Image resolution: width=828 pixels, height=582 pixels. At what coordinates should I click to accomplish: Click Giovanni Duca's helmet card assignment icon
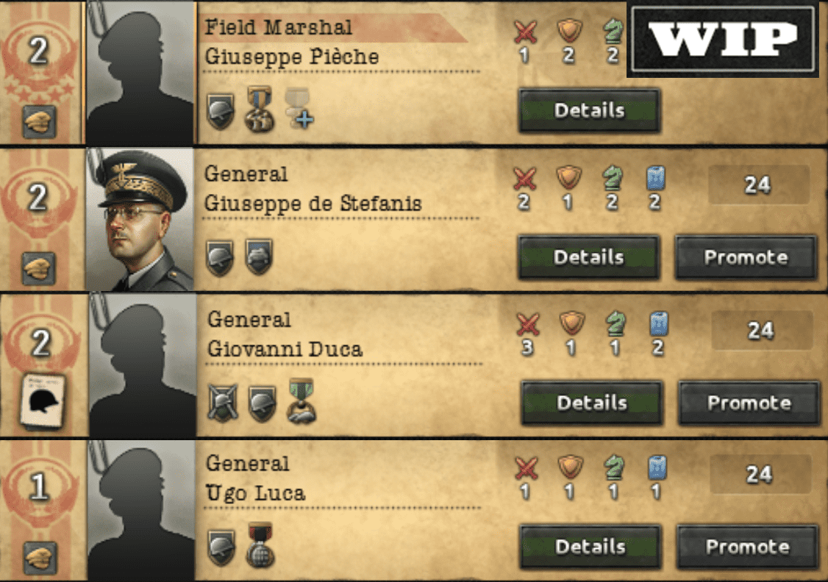pyautogui.click(x=42, y=401)
